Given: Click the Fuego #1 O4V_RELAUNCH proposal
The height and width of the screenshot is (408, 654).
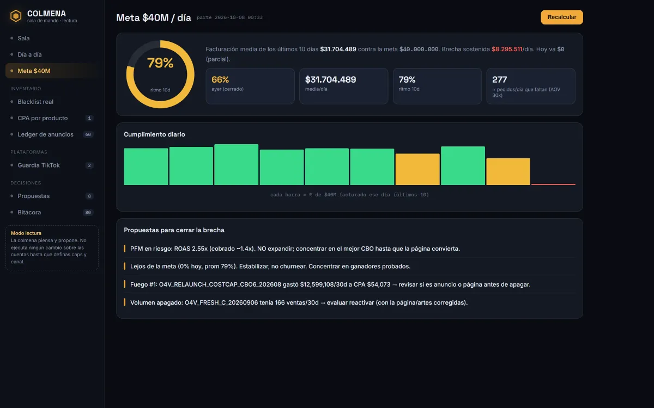Looking at the screenshot, I should (x=349, y=285).
